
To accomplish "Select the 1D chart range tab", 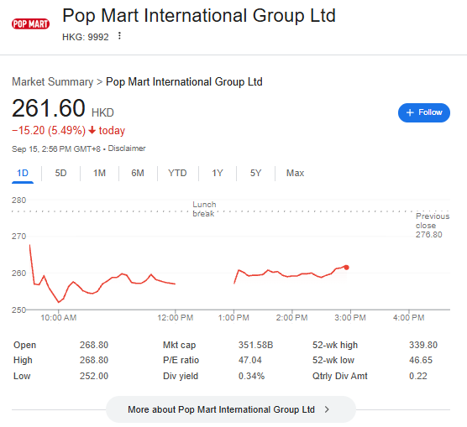I will click(x=23, y=173).
